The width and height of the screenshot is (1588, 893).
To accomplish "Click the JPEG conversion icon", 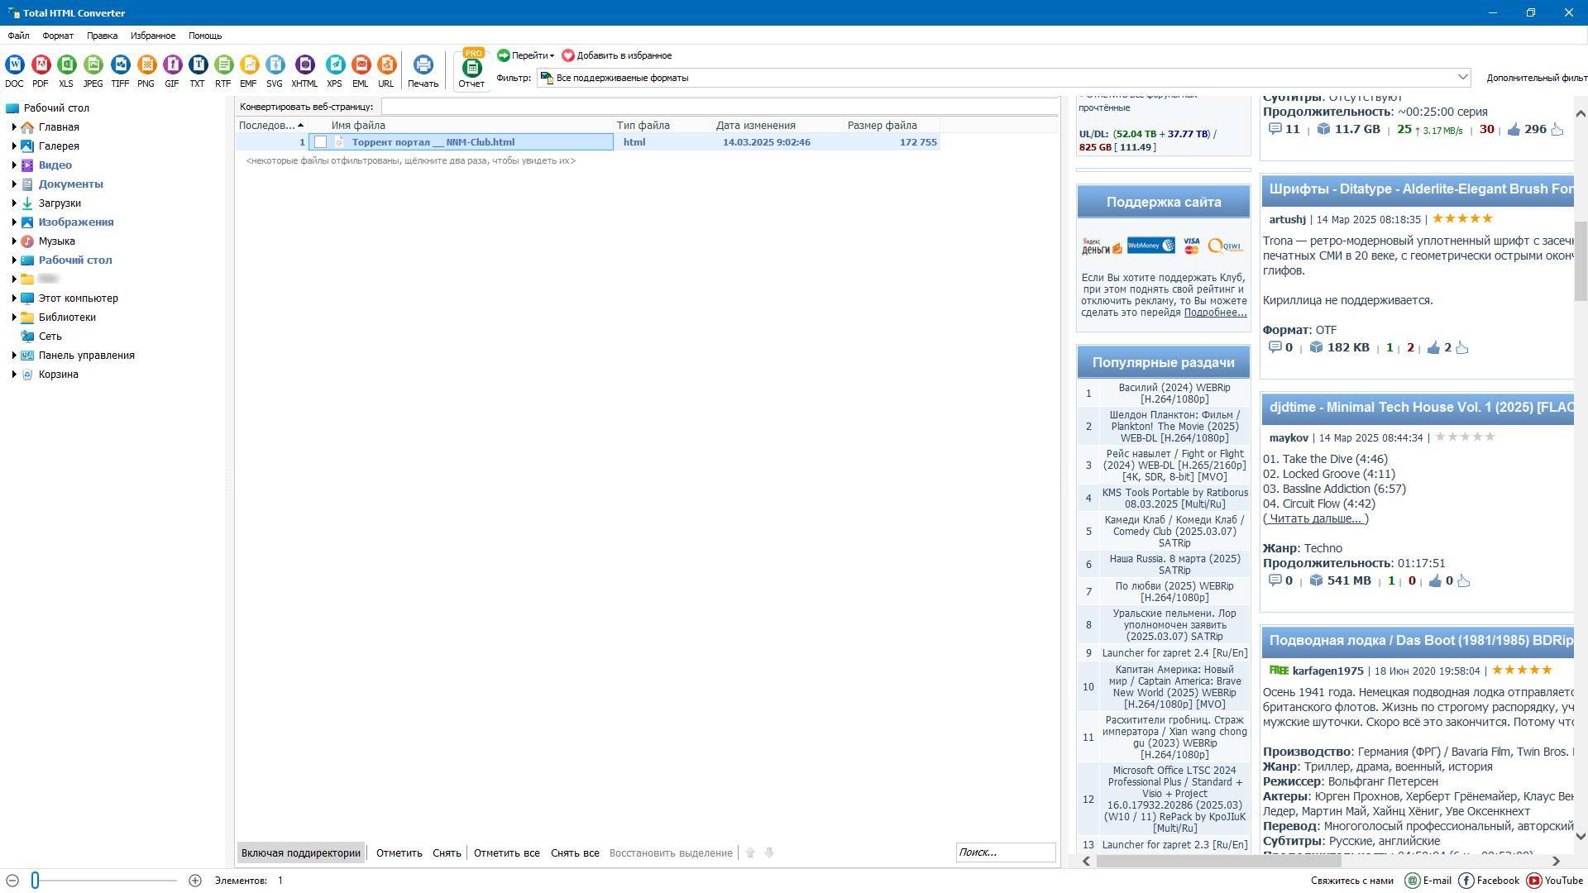I will pos(93,65).
